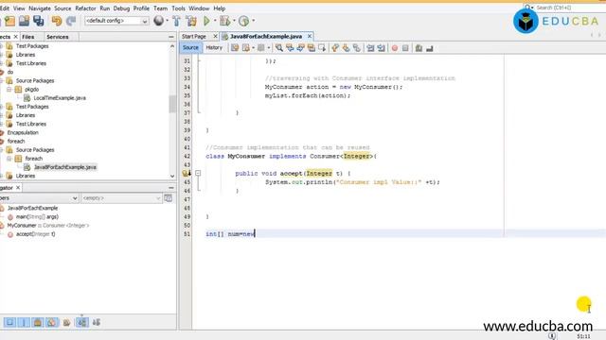Viewport: 606px width, 340px height.
Task: Click the Navigator filter settings icon beside <empty>
Action: pyautogui.click(x=169, y=197)
